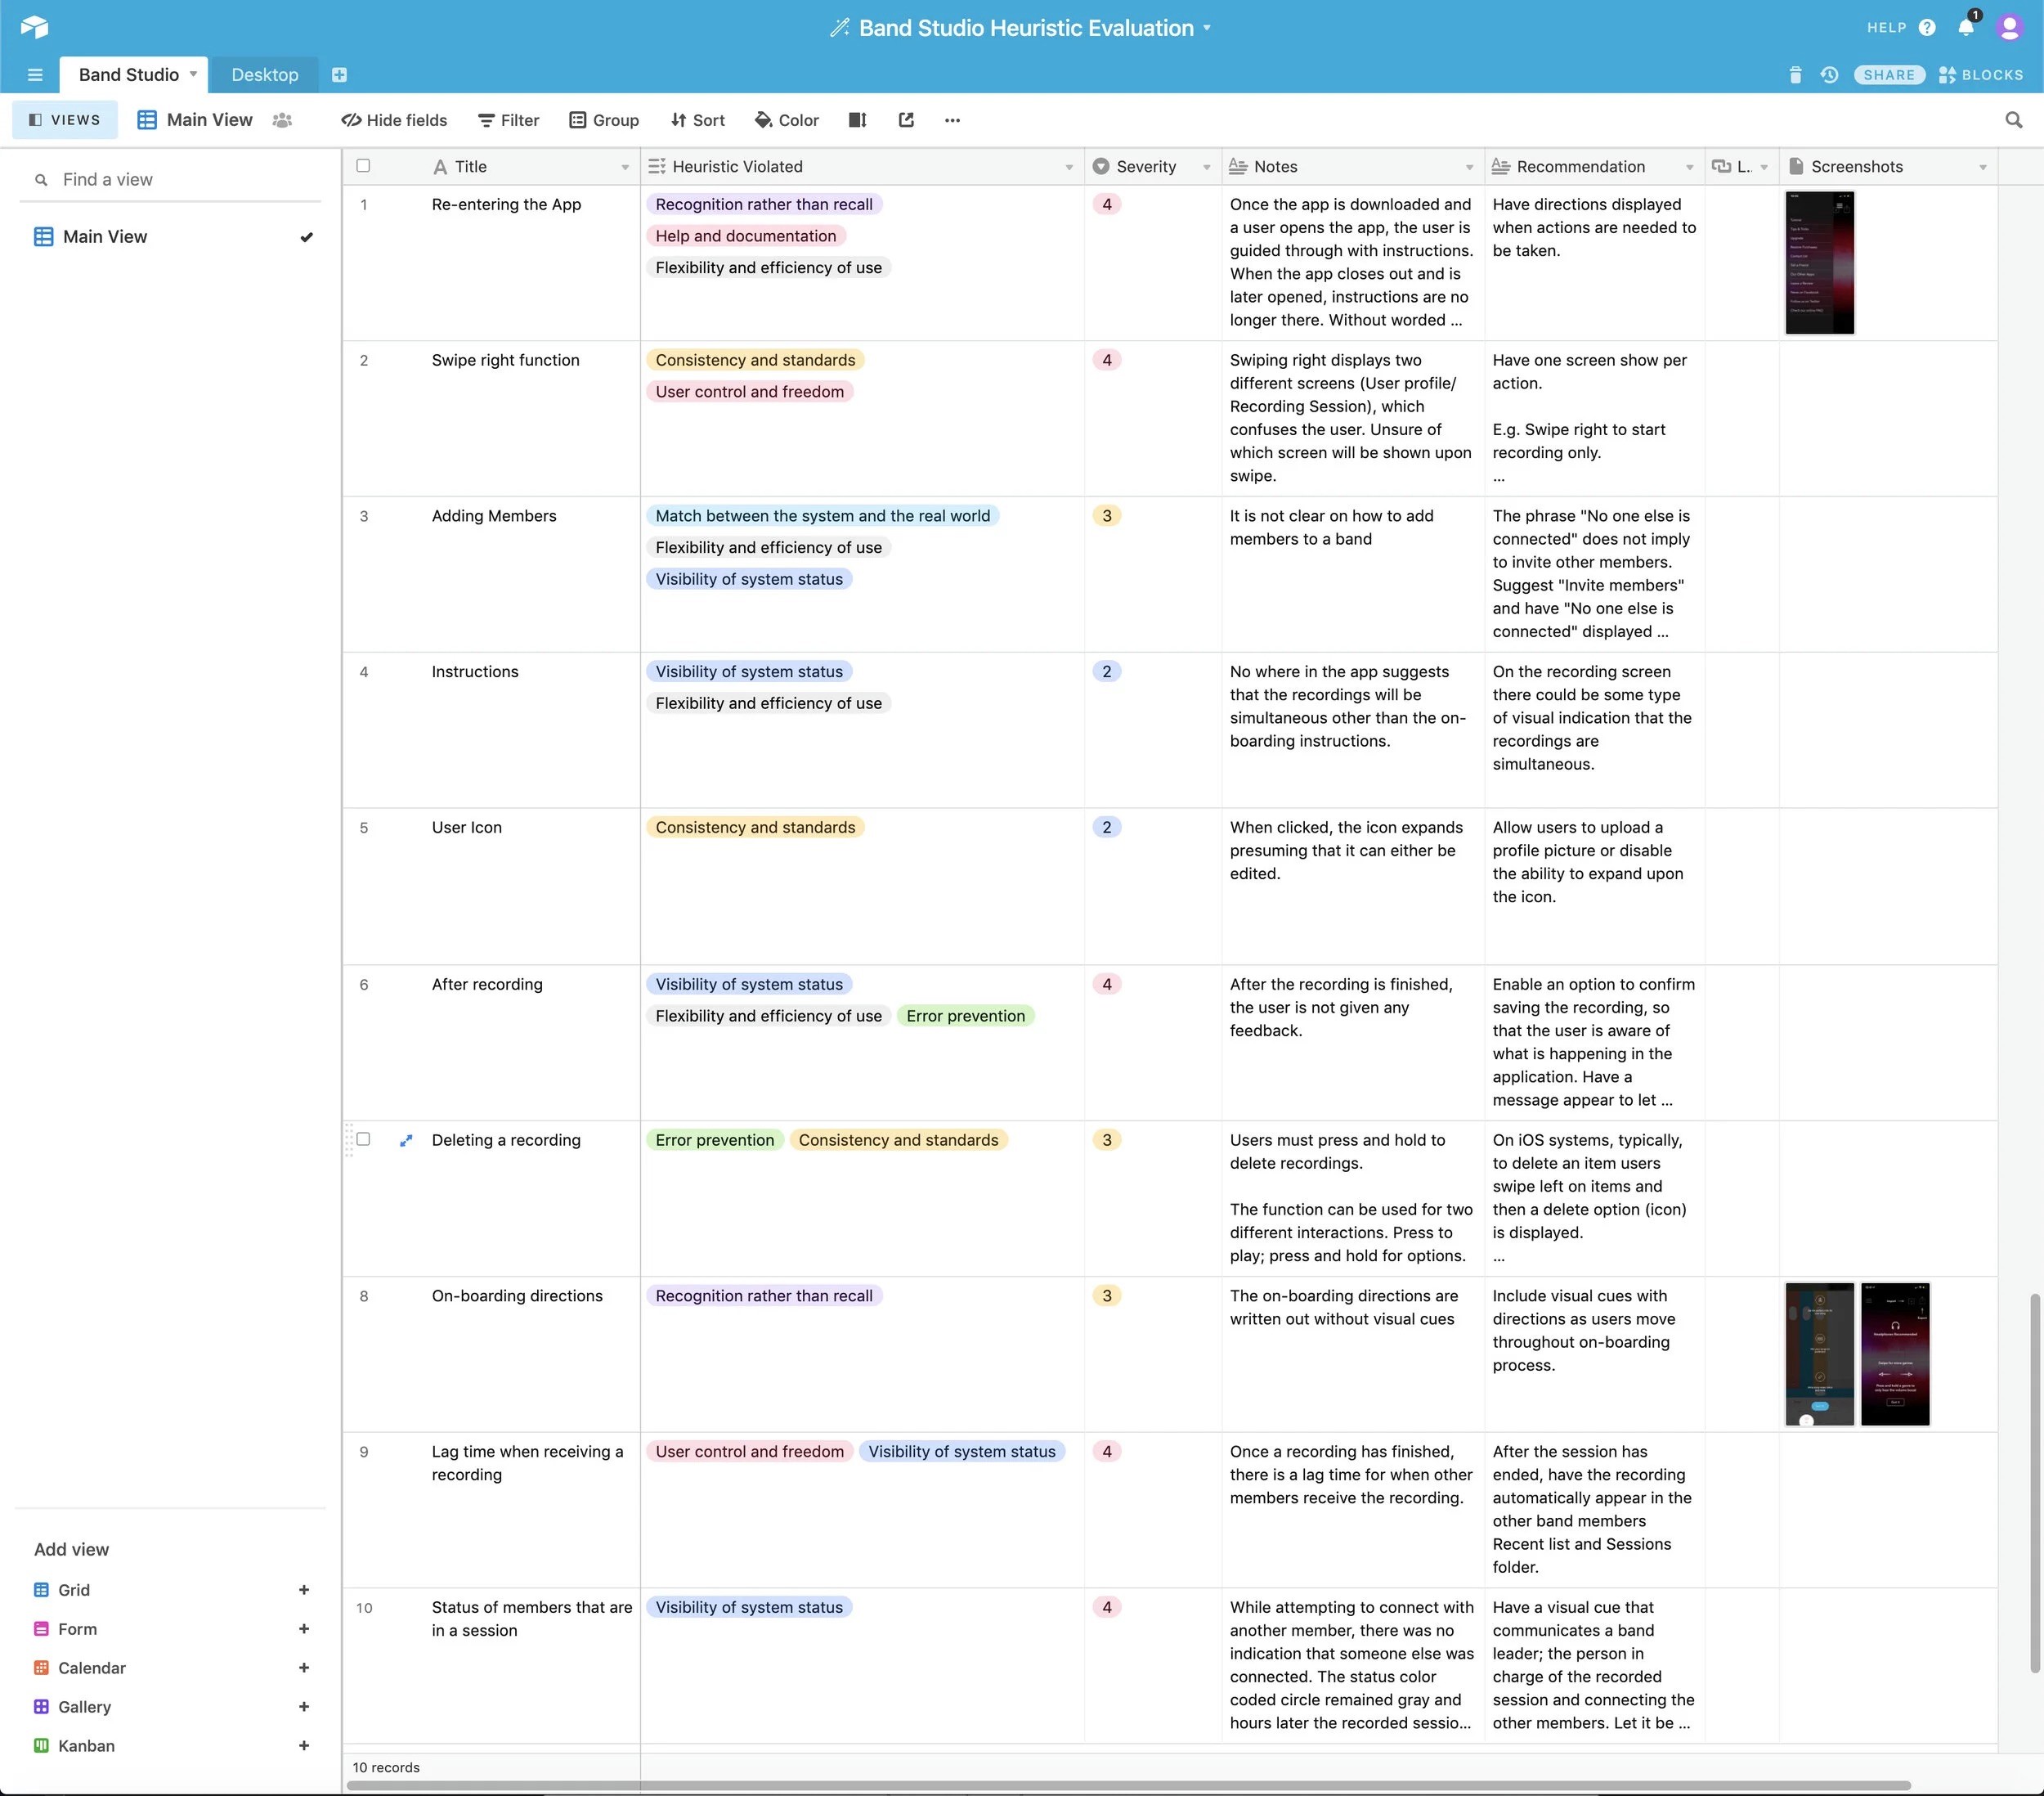Screen dimensions: 2044x1796
Task: Select all records with header checkbox
Action: pos(363,166)
